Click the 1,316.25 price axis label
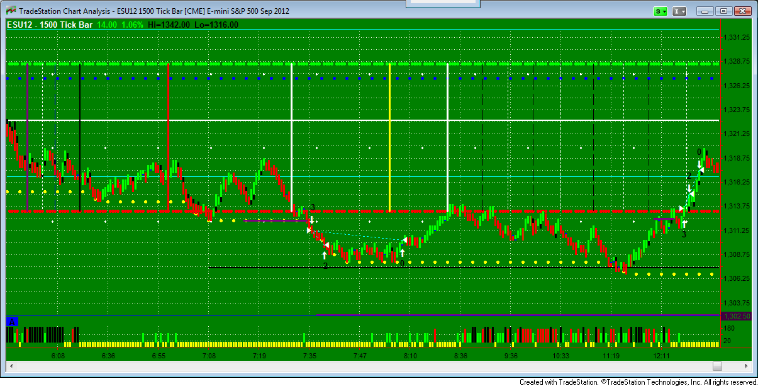This screenshot has width=758, height=386. click(x=735, y=182)
